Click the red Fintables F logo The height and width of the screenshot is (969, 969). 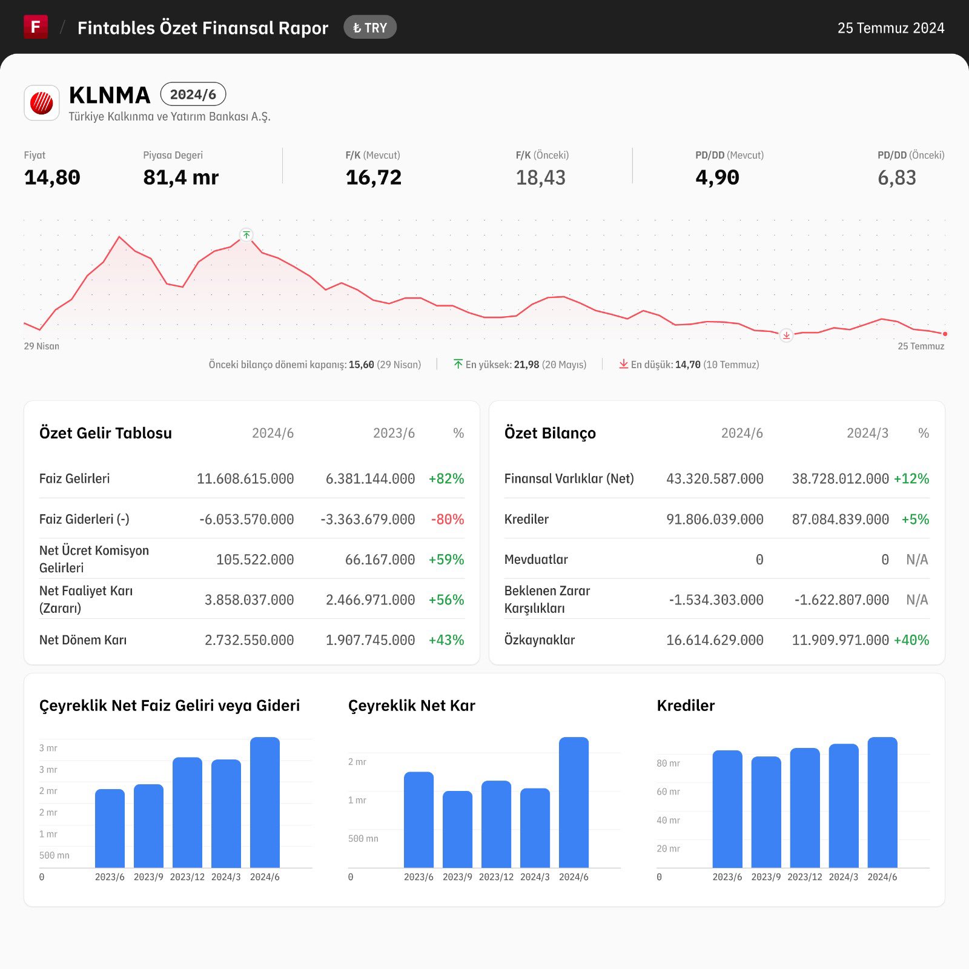coord(36,27)
